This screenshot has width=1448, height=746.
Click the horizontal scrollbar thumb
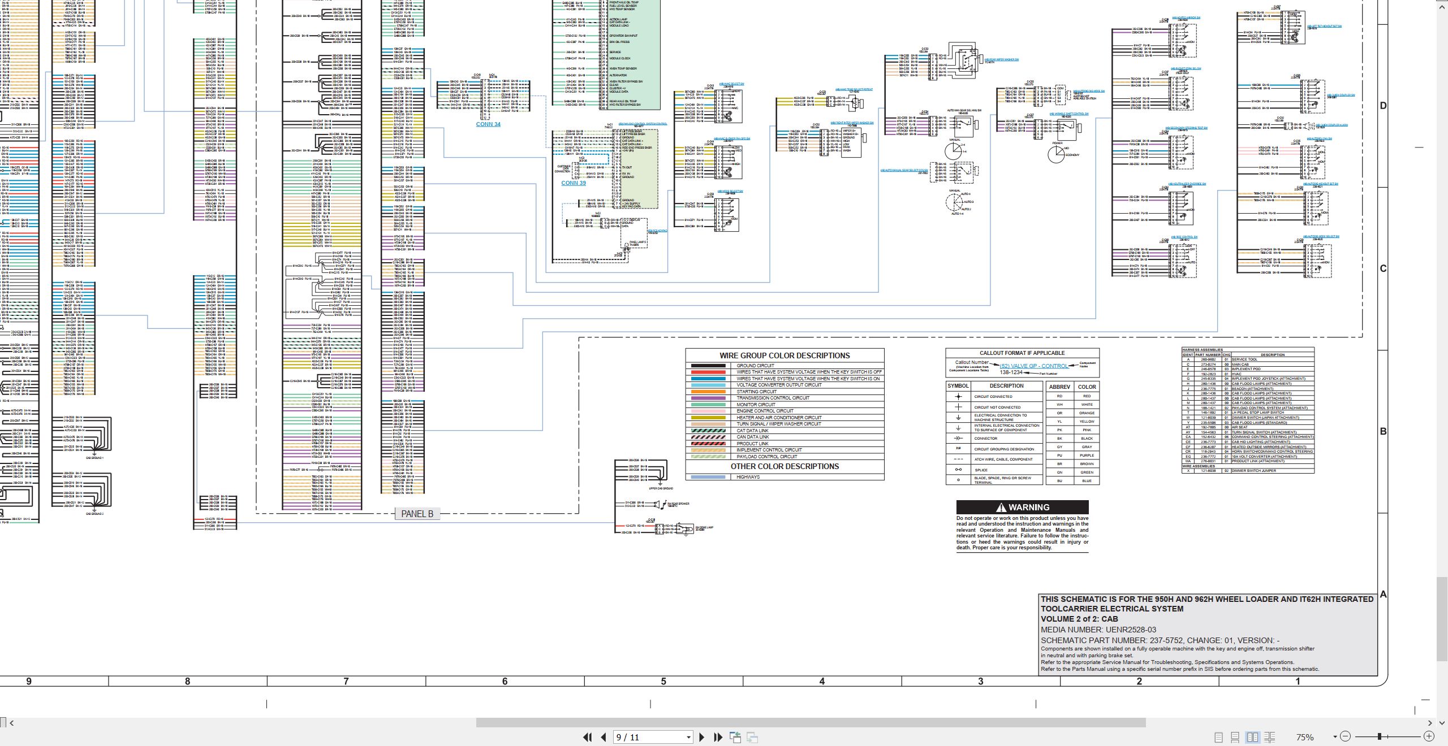tap(811, 723)
